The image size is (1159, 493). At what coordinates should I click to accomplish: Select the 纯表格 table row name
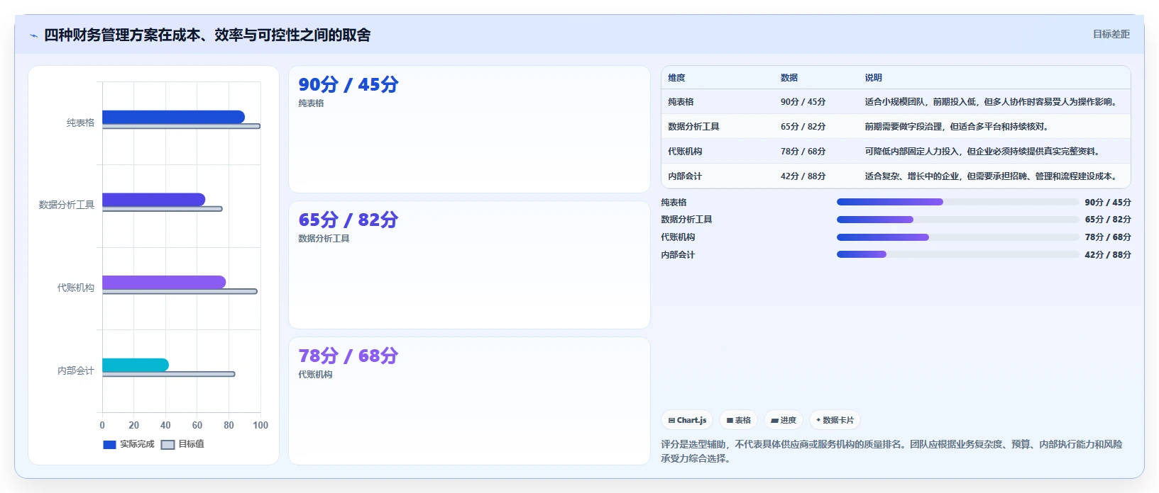tap(681, 102)
